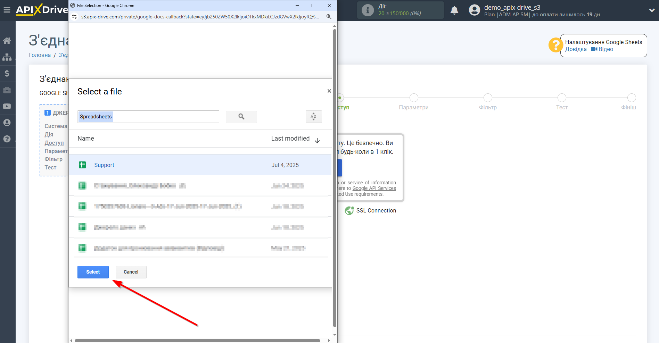Click the Support spreadsheet icon
This screenshot has width=659, height=343.
tap(82, 165)
